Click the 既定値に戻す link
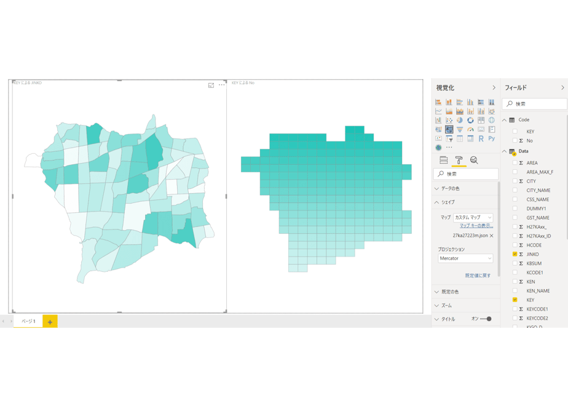This screenshot has width=568, height=406. tap(478, 276)
